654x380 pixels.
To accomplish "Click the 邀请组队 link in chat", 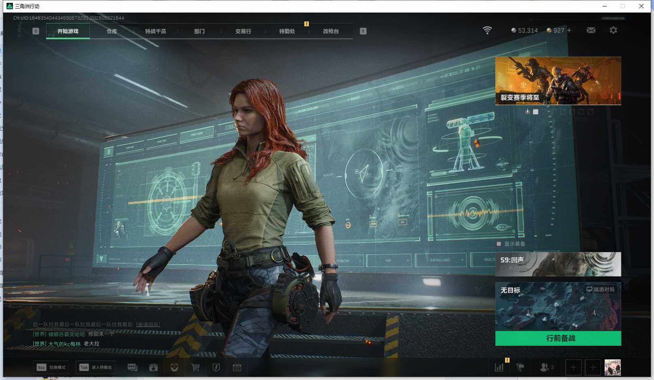I will point(148,325).
